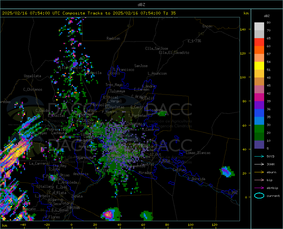Click the V_Flores label

(52, 217)
